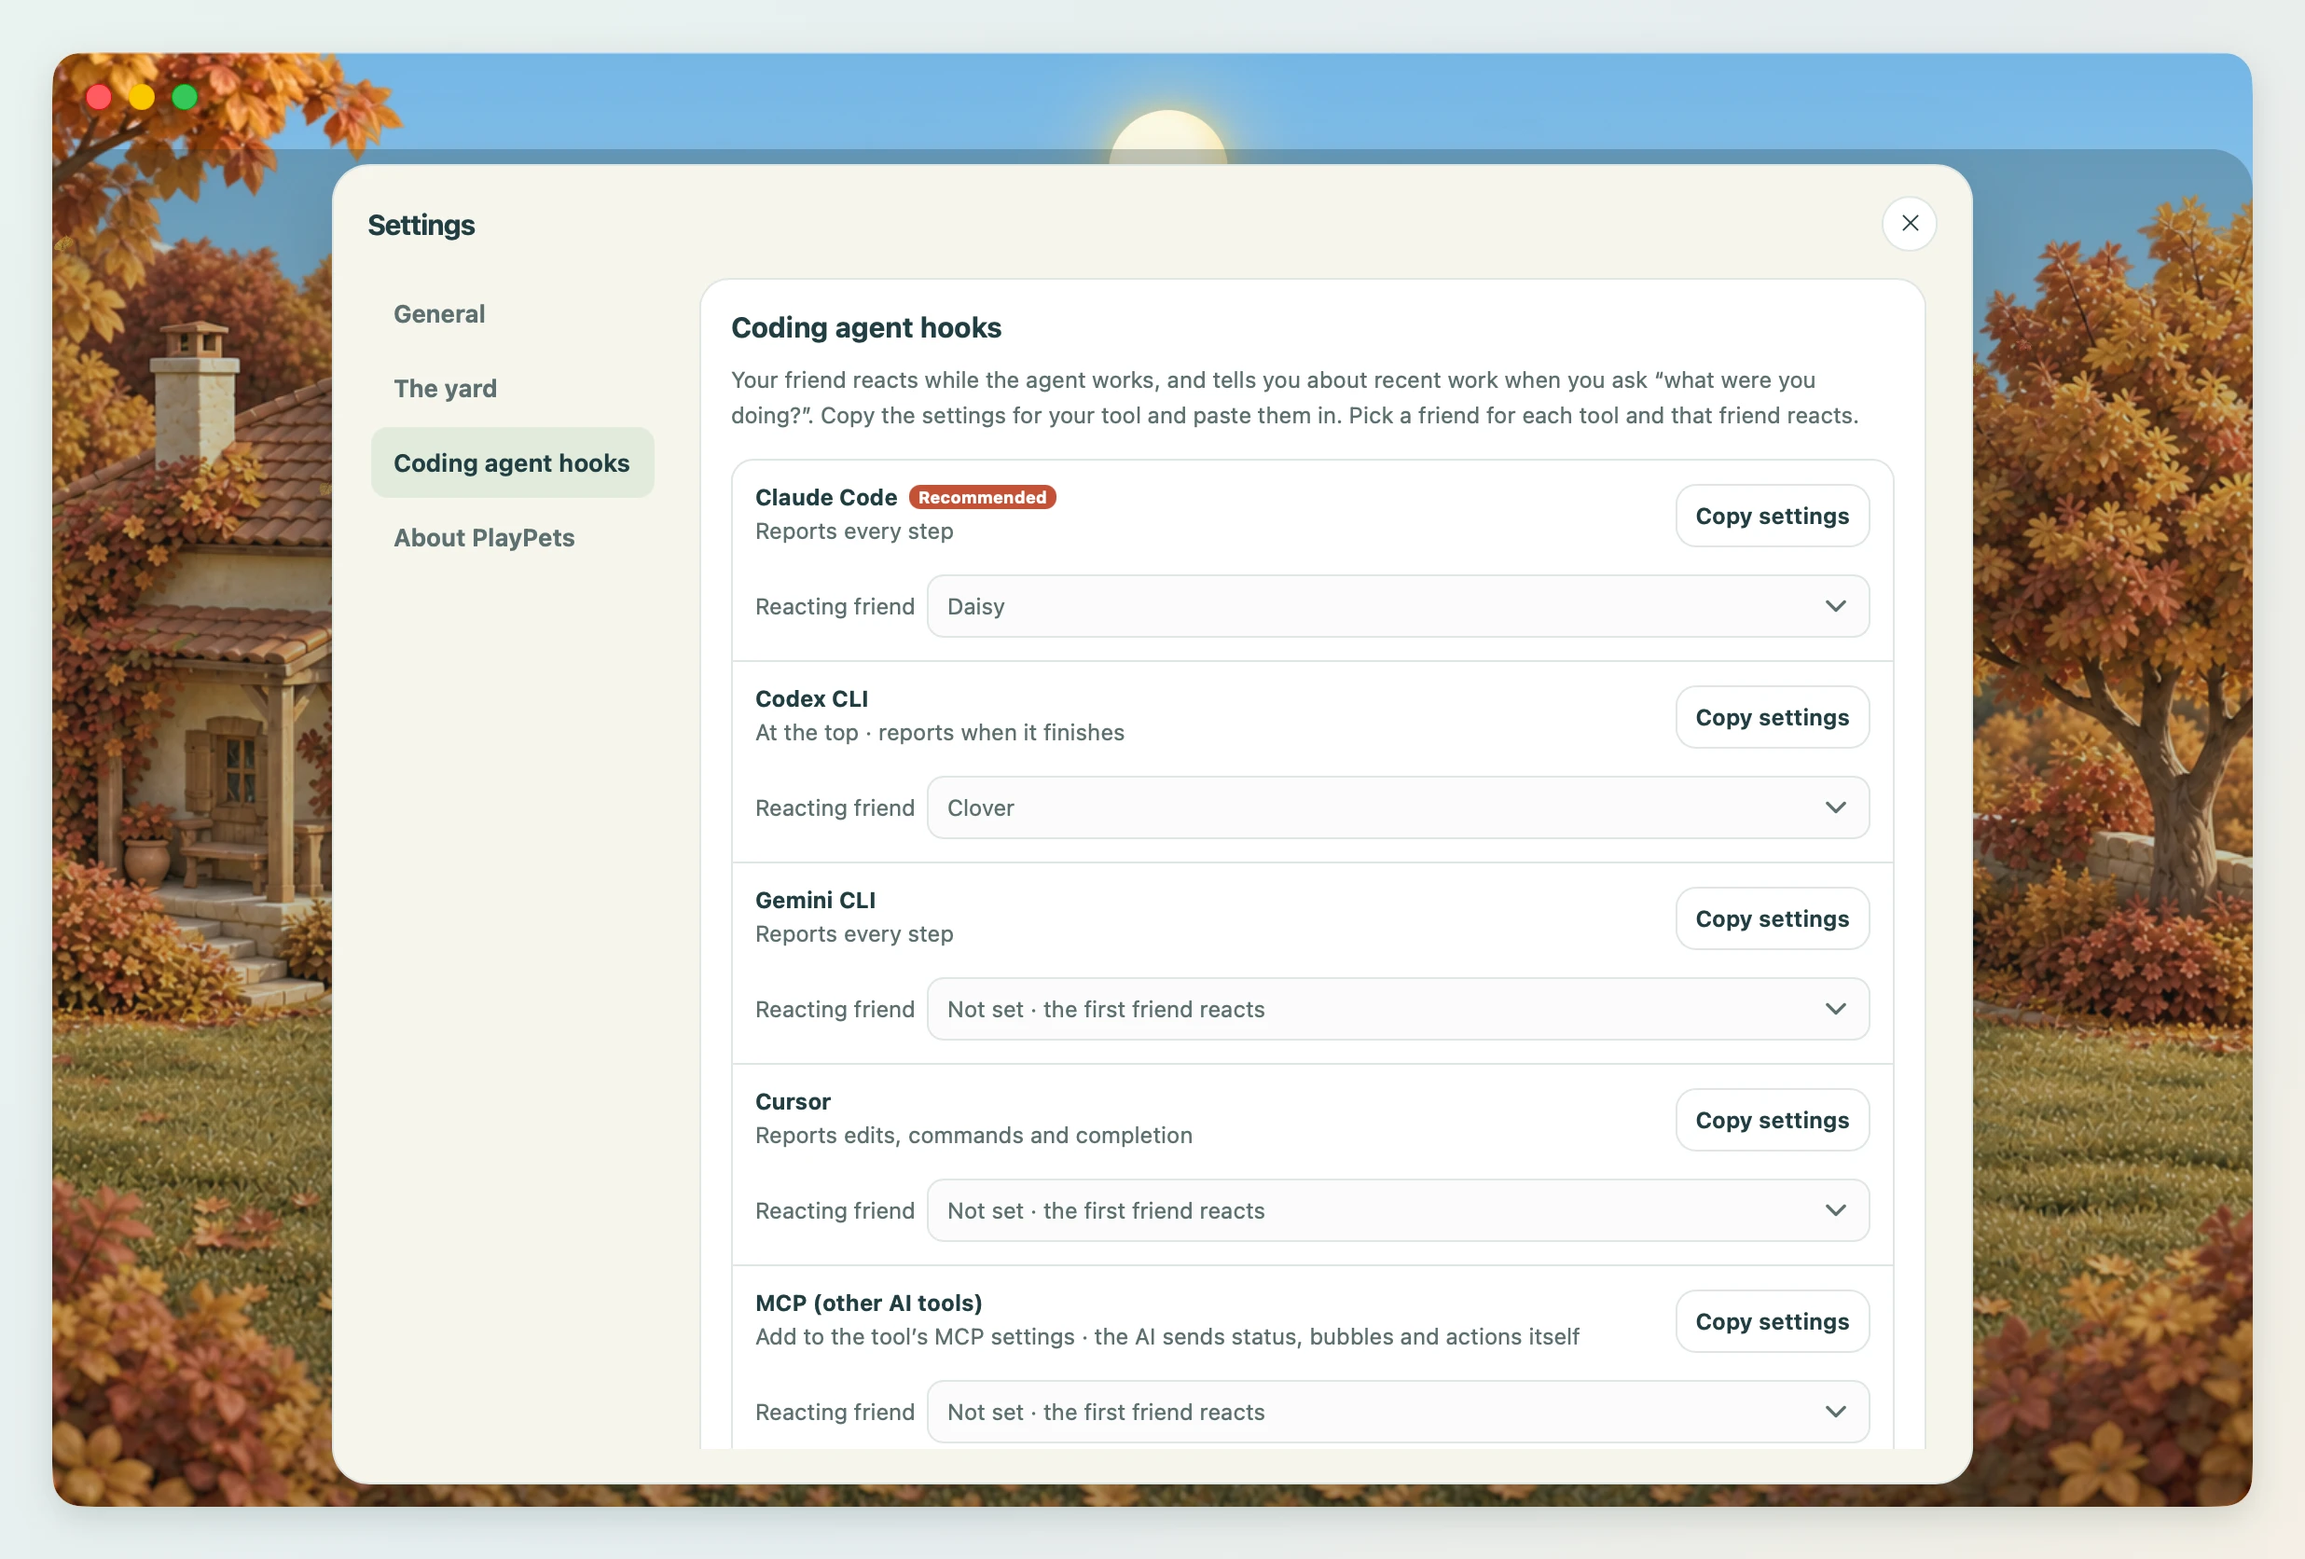Screen dimensions: 2305x1559
Task: Click the Gemini CLI heading
Action: click(x=815, y=901)
